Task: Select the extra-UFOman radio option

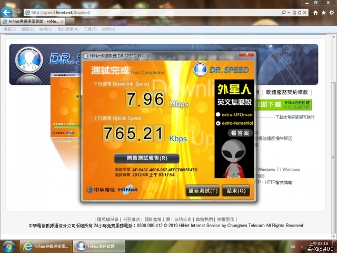Action: 218,114
